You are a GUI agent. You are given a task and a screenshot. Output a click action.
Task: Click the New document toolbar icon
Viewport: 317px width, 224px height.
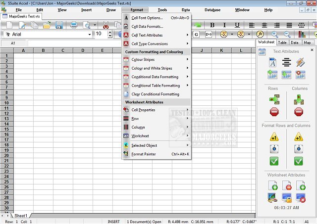point(9,25)
